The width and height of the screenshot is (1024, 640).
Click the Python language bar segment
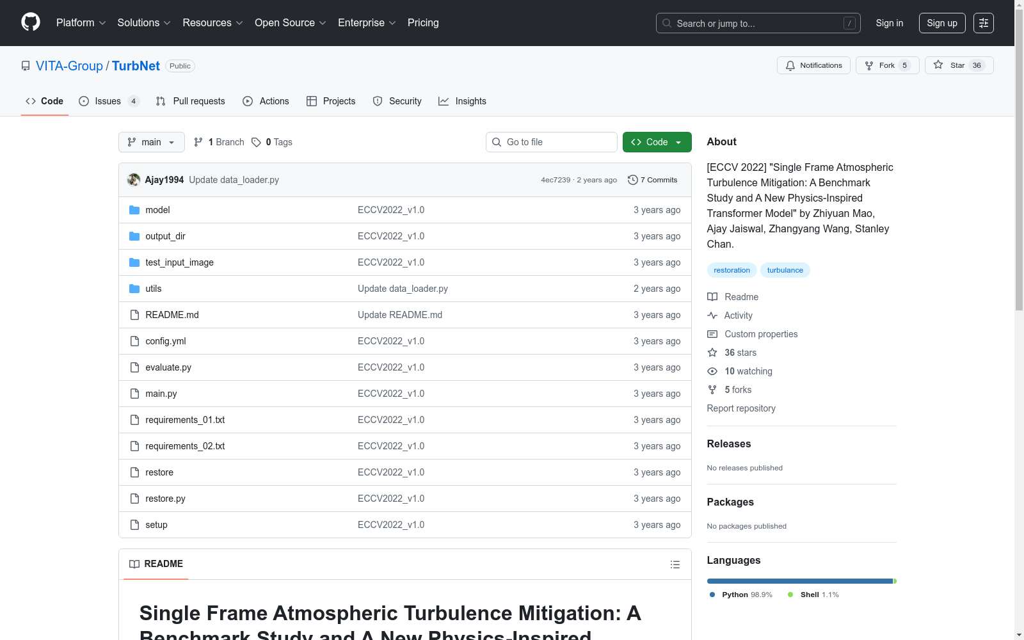800,581
